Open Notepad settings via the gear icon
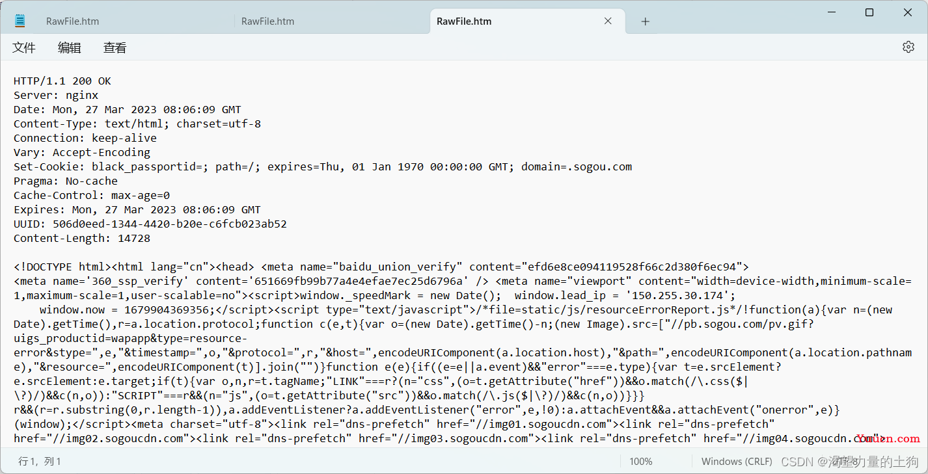The height and width of the screenshot is (474, 928). (x=908, y=47)
